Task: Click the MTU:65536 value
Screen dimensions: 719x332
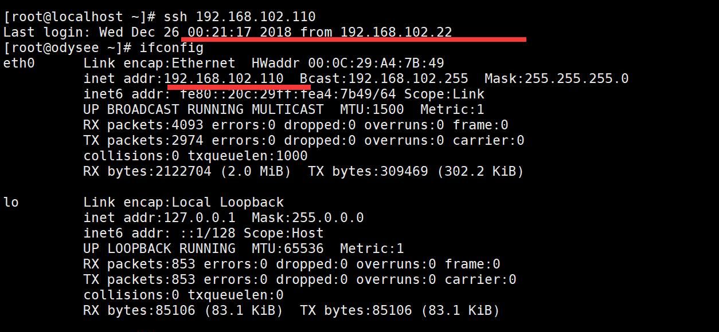Action: coord(287,248)
